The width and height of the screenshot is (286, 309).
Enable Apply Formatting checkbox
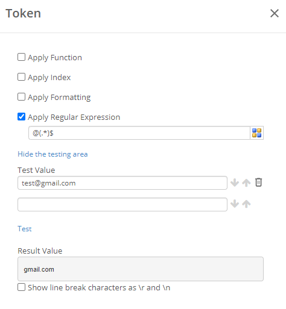pos(21,97)
